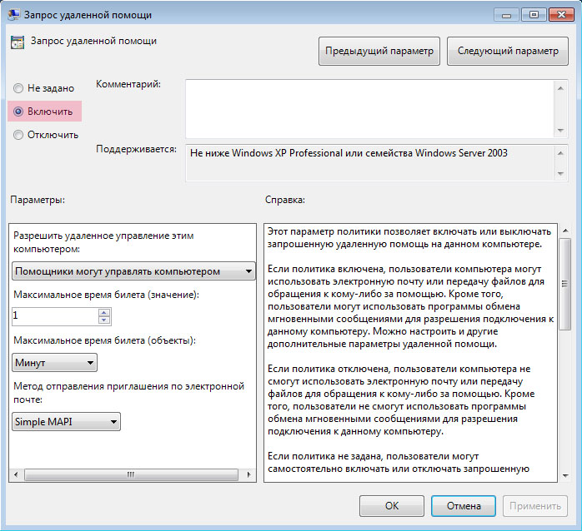Click the maximum ticket time value field
The height and width of the screenshot is (531, 582).
point(55,316)
